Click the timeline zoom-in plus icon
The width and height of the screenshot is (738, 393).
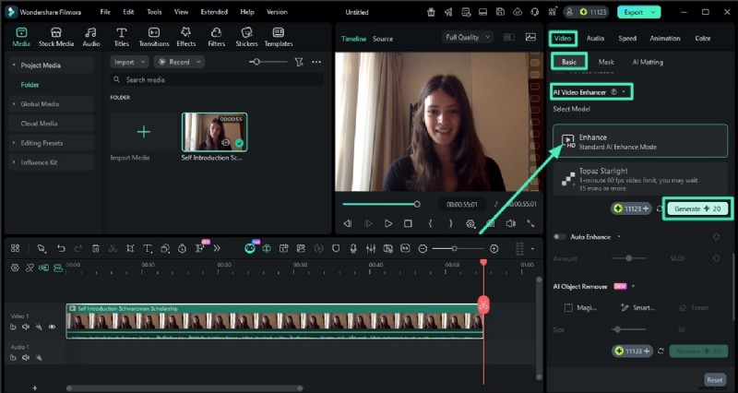pos(494,248)
